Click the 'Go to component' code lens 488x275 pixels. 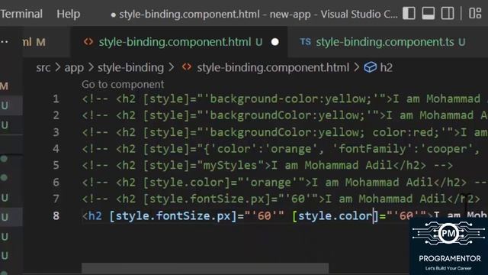point(123,84)
